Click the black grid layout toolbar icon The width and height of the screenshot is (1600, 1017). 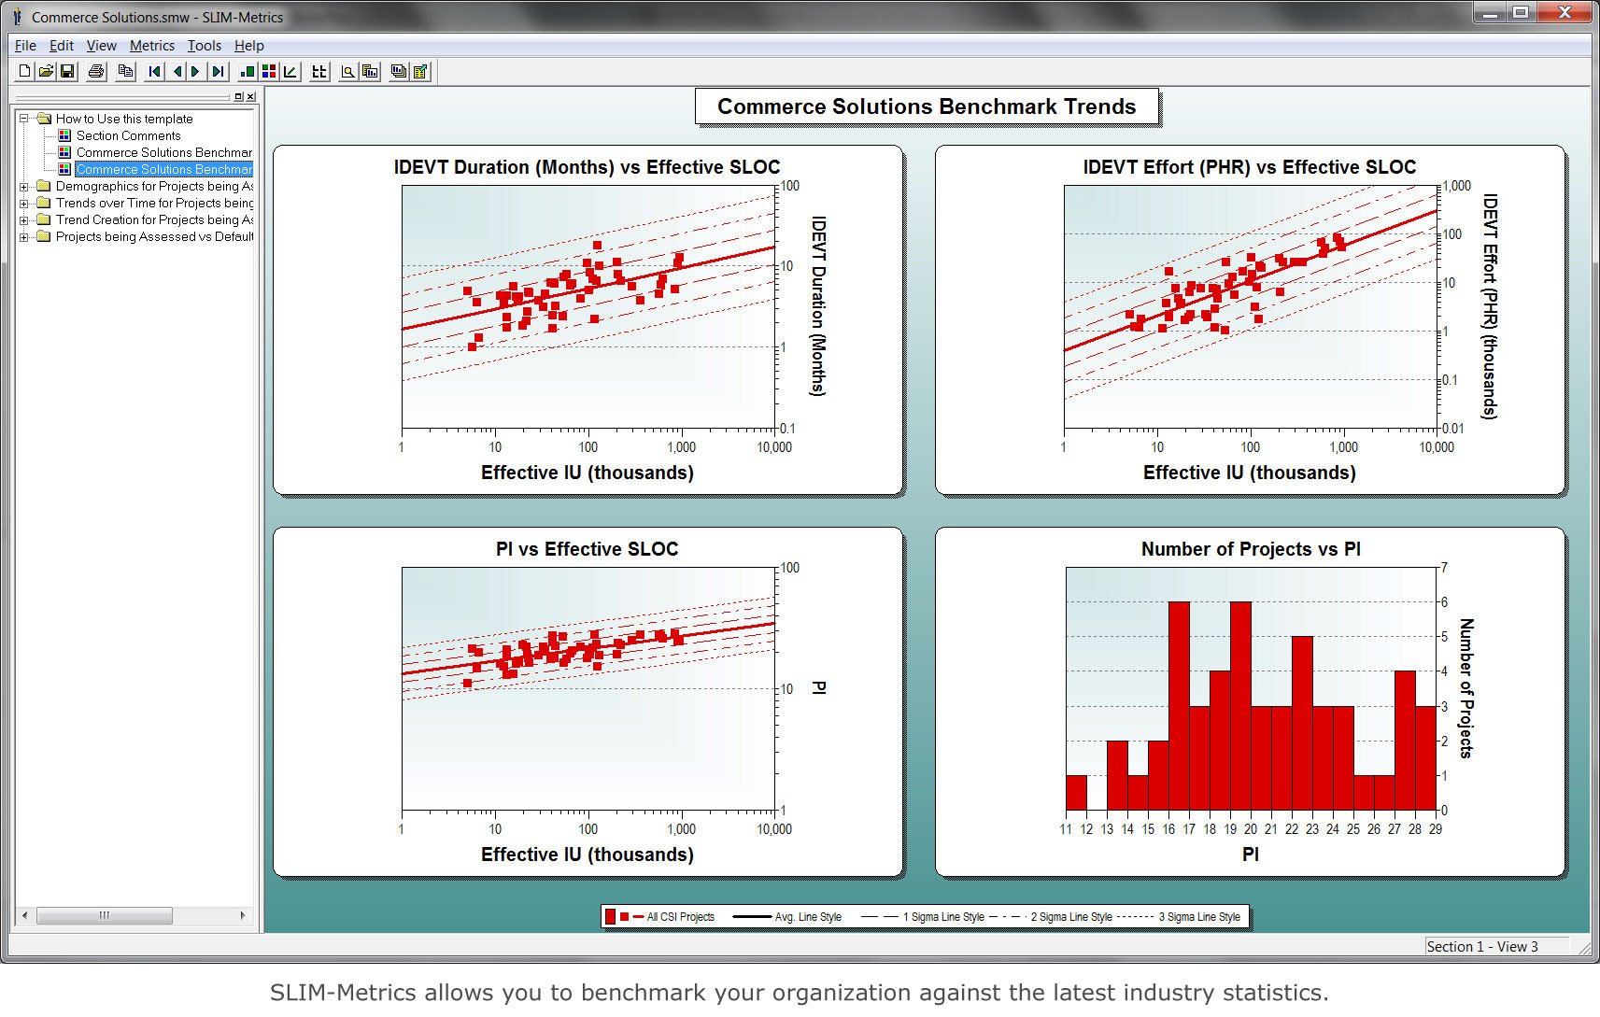click(319, 71)
